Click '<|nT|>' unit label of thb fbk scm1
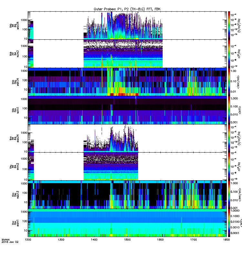Image resolution: width=242 pixels, height=258 pixels. click(x=239, y=110)
